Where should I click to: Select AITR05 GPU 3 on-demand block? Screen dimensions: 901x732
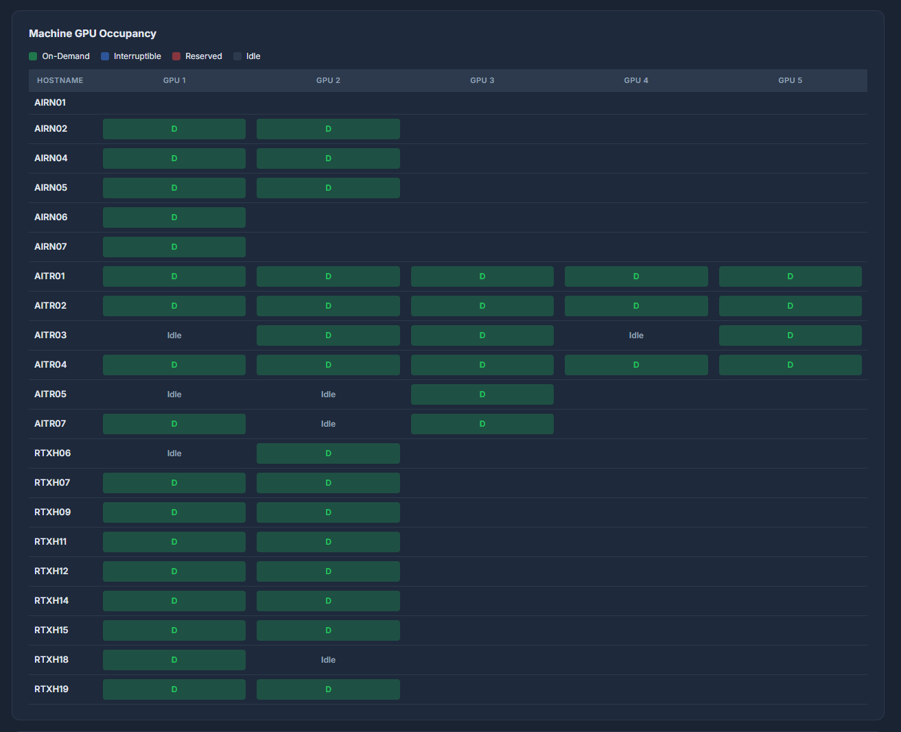[x=482, y=394]
